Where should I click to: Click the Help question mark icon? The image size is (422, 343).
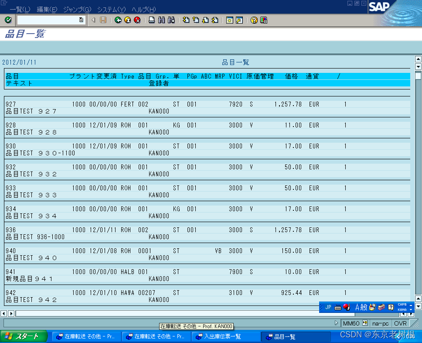254,20
